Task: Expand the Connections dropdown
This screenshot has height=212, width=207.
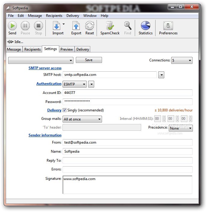Action: [182, 60]
